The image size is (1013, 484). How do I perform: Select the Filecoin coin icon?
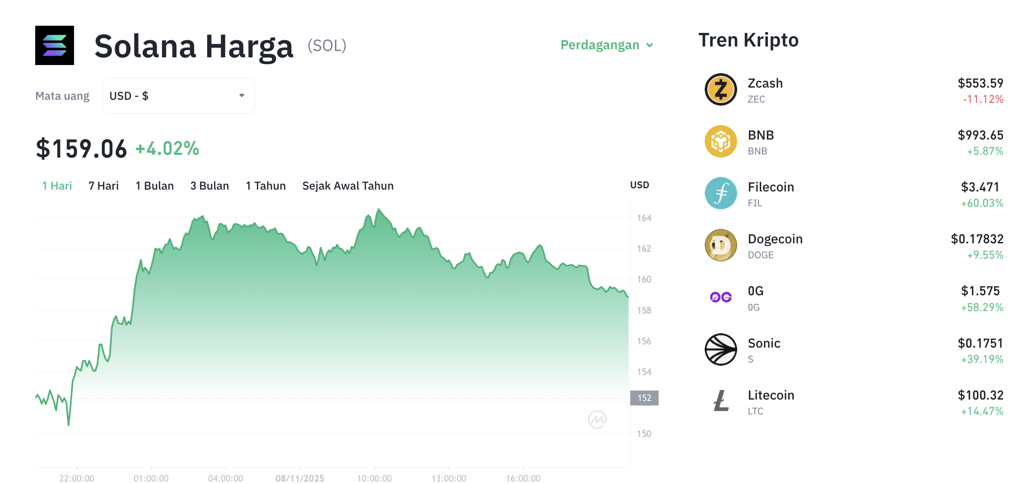pyautogui.click(x=720, y=193)
